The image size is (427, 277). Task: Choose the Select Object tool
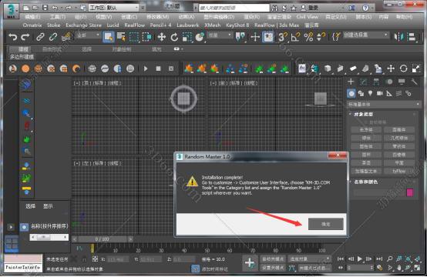109,37
